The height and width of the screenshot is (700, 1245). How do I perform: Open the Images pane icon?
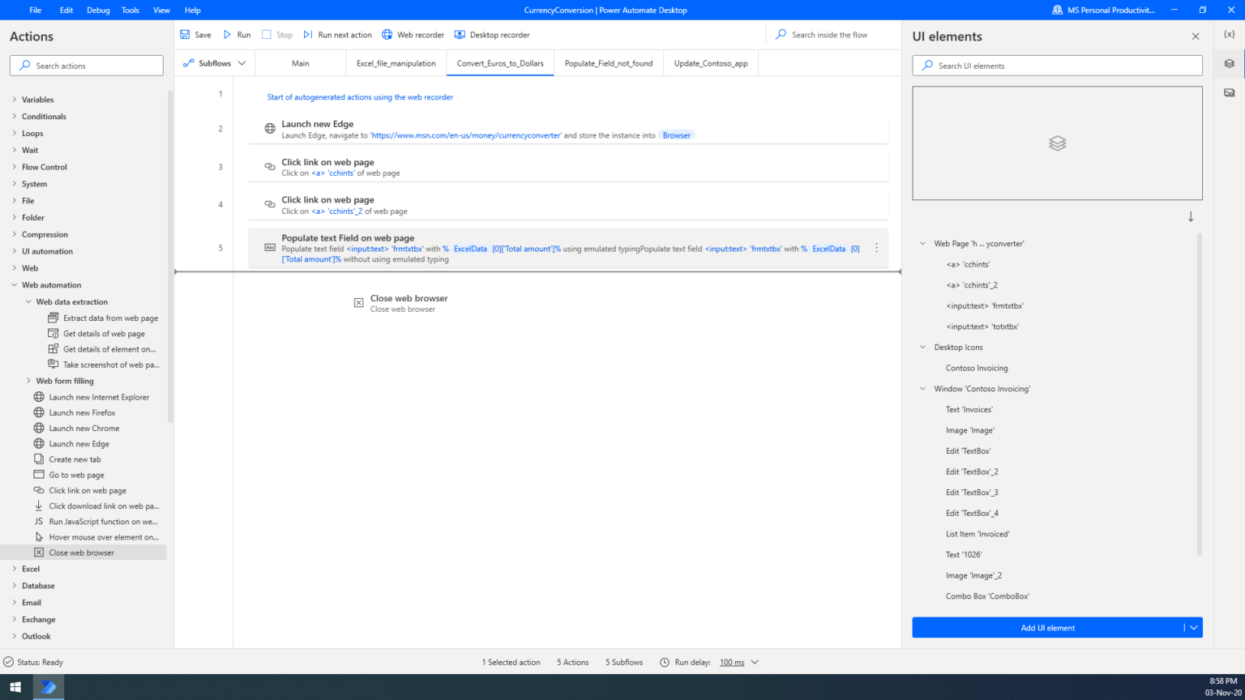pyautogui.click(x=1229, y=93)
